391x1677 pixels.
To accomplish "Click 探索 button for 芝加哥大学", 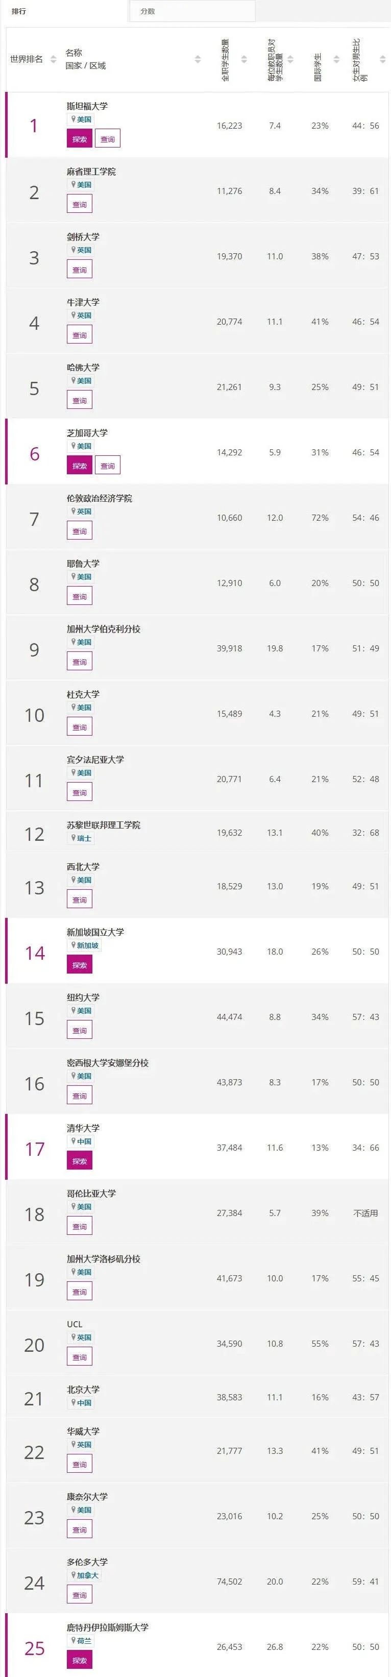I will pos(79,466).
